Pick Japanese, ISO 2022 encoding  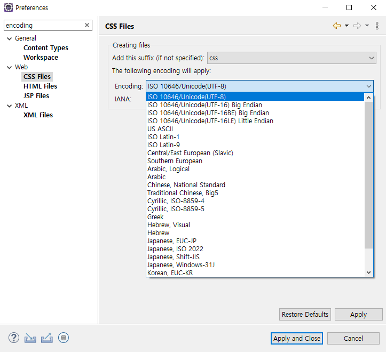point(255,249)
